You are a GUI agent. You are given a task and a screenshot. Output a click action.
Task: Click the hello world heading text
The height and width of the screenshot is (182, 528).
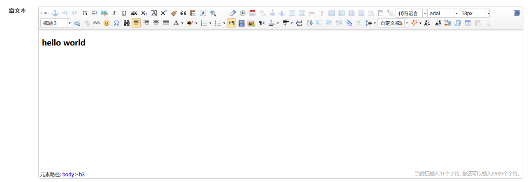(x=64, y=43)
